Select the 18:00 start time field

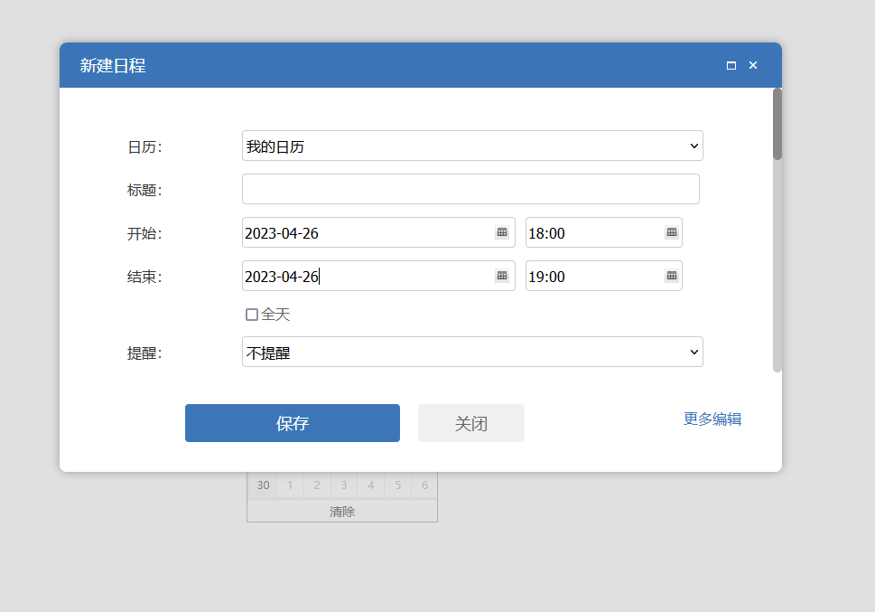tap(591, 232)
